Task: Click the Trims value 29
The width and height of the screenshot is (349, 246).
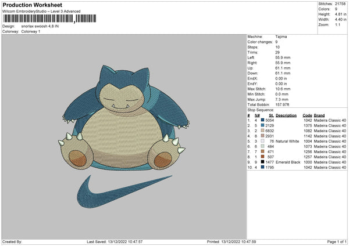Action: 277,52
